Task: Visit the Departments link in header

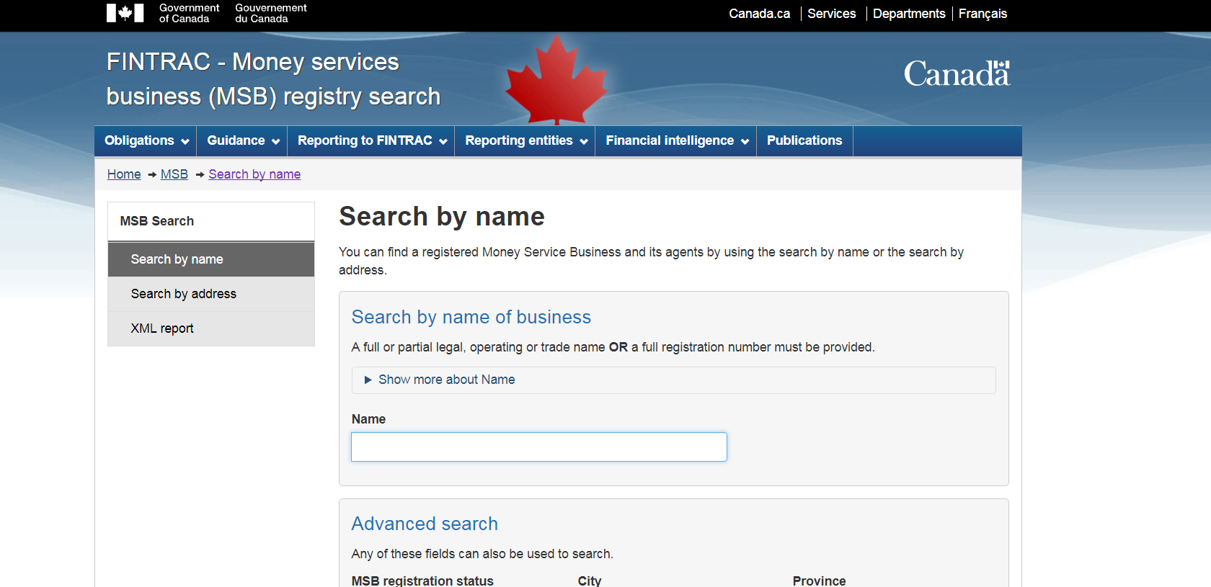Action: [908, 14]
